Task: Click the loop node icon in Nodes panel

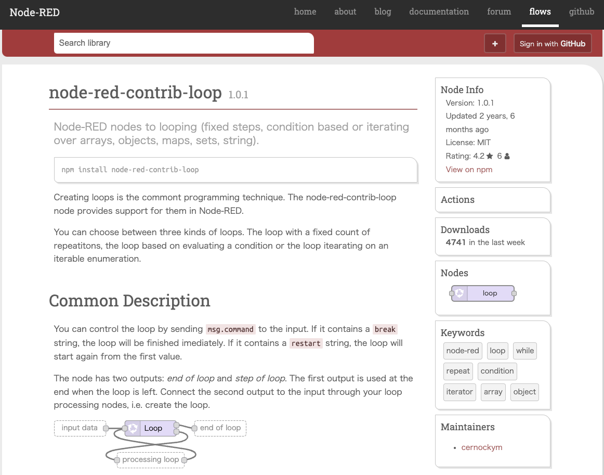Action: (x=459, y=293)
